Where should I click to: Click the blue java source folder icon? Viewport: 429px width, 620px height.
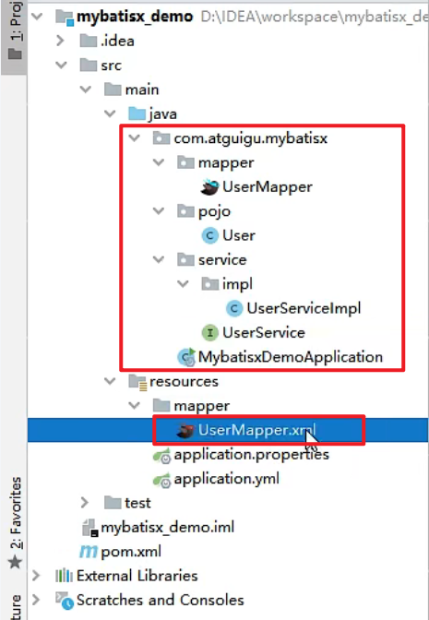click(137, 113)
